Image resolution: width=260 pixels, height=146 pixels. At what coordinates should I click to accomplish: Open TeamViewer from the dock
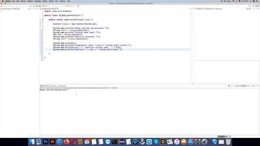[108, 142]
